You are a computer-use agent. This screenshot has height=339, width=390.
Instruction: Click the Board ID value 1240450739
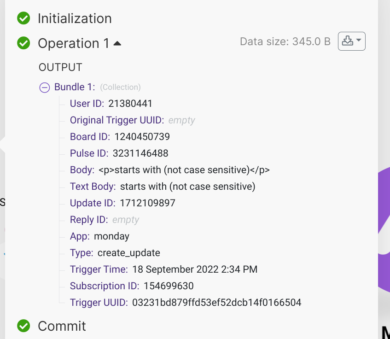point(142,136)
